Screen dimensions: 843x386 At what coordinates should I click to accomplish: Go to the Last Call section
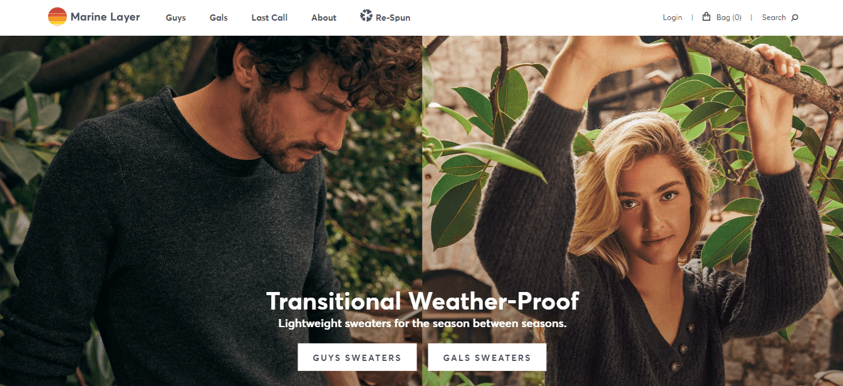(x=269, y=18)
